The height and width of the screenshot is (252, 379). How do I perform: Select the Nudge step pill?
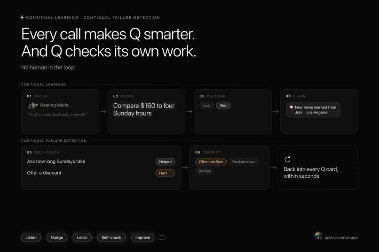(x=56, y=237)
